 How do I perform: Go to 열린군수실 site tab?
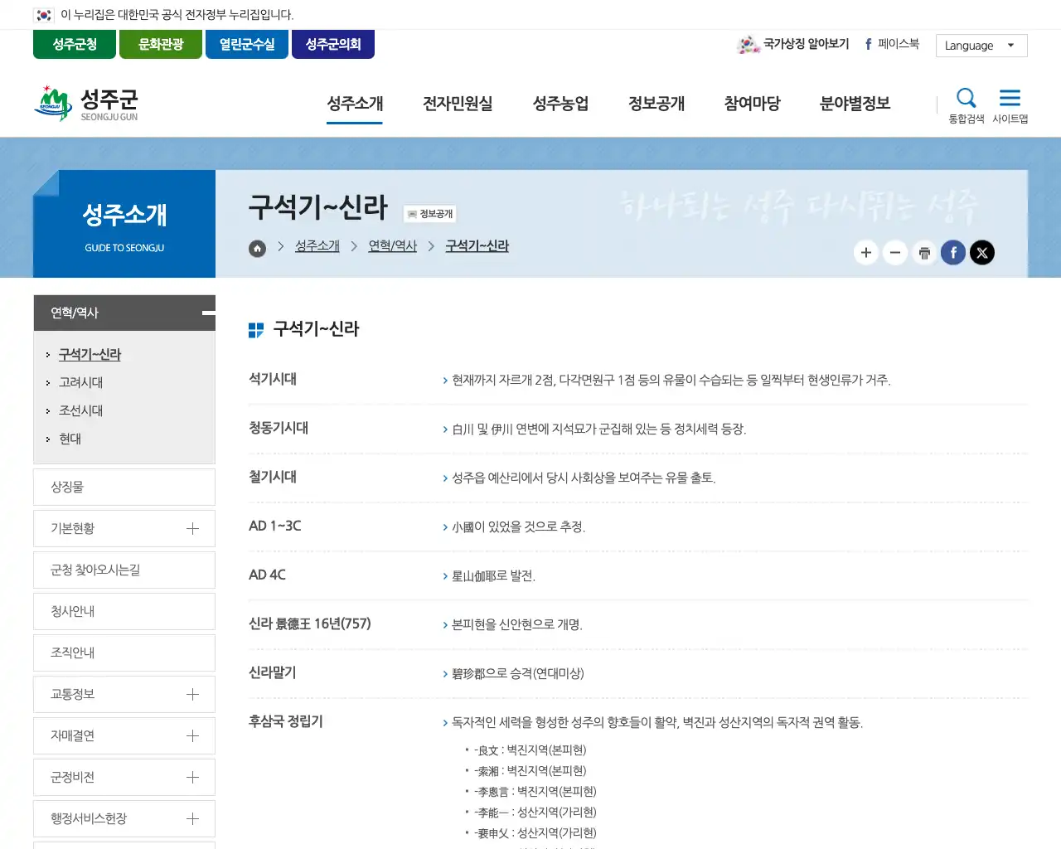[x=247, y=44]
